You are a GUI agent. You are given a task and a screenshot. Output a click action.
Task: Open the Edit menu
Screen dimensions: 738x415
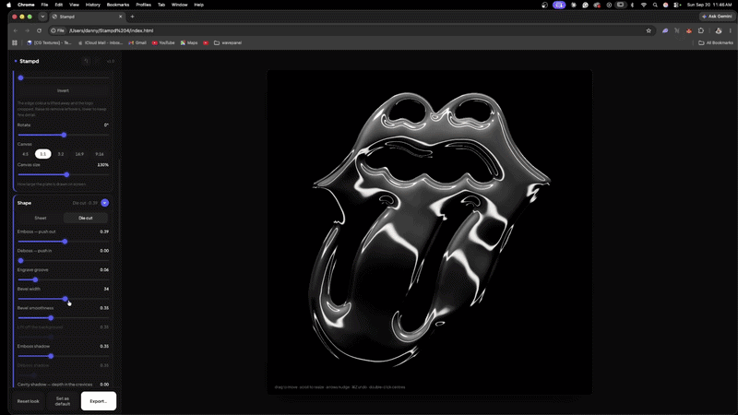click(x=58, y=5)
